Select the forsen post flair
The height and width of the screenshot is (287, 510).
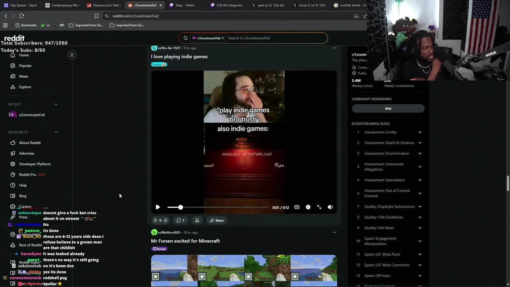(159, 249)
